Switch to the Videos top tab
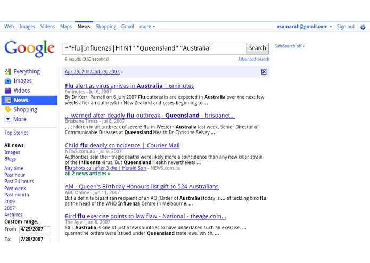 (x=47, y=27)
